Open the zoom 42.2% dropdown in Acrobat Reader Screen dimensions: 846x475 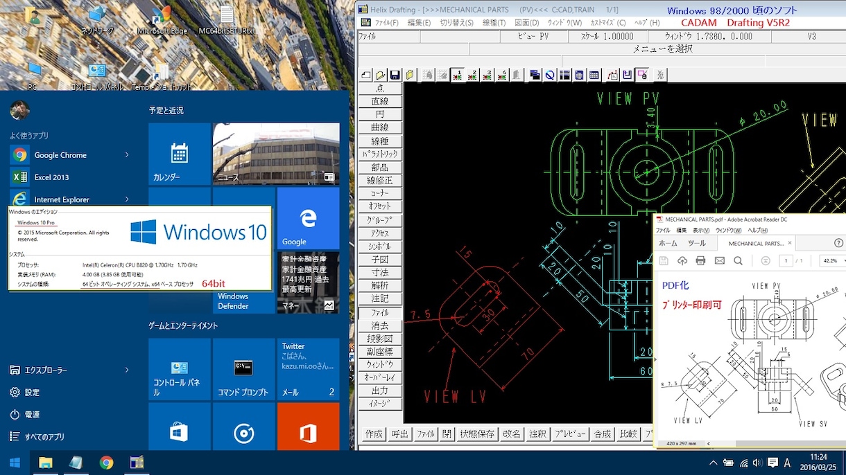tap(833, 261)
